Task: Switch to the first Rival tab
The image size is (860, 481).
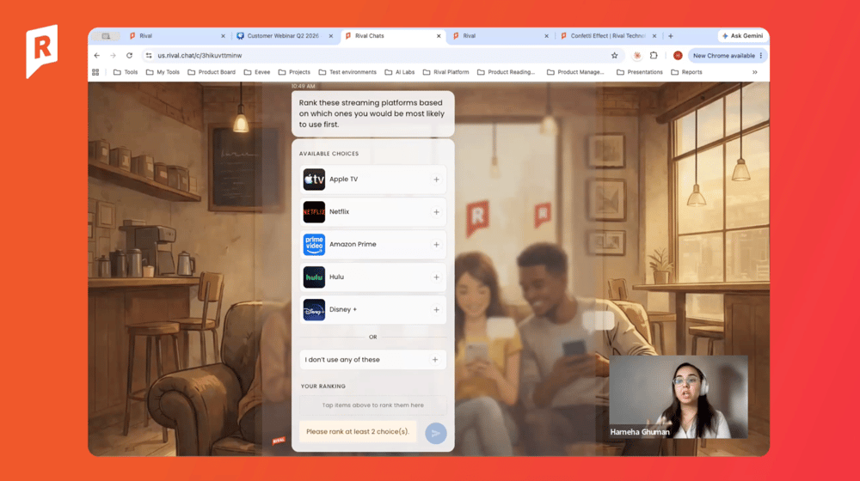Action: (176, 36)
